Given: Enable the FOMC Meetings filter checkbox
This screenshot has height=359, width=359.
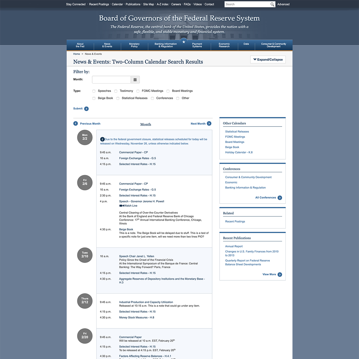Looking at the screenshot, I should point(138,91).
